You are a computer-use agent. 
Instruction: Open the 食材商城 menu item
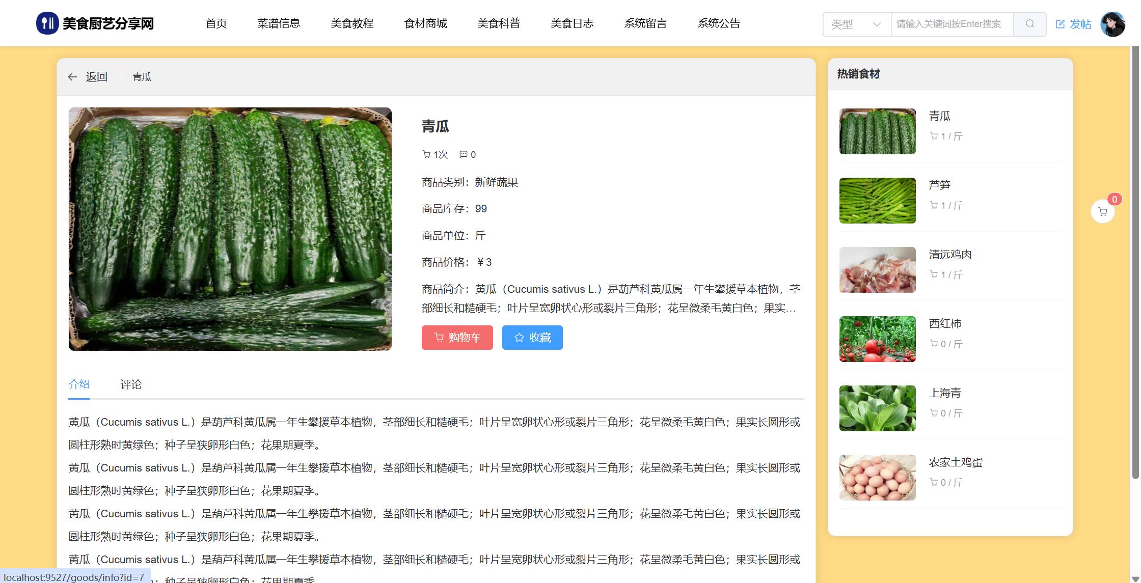coord(425,23)
